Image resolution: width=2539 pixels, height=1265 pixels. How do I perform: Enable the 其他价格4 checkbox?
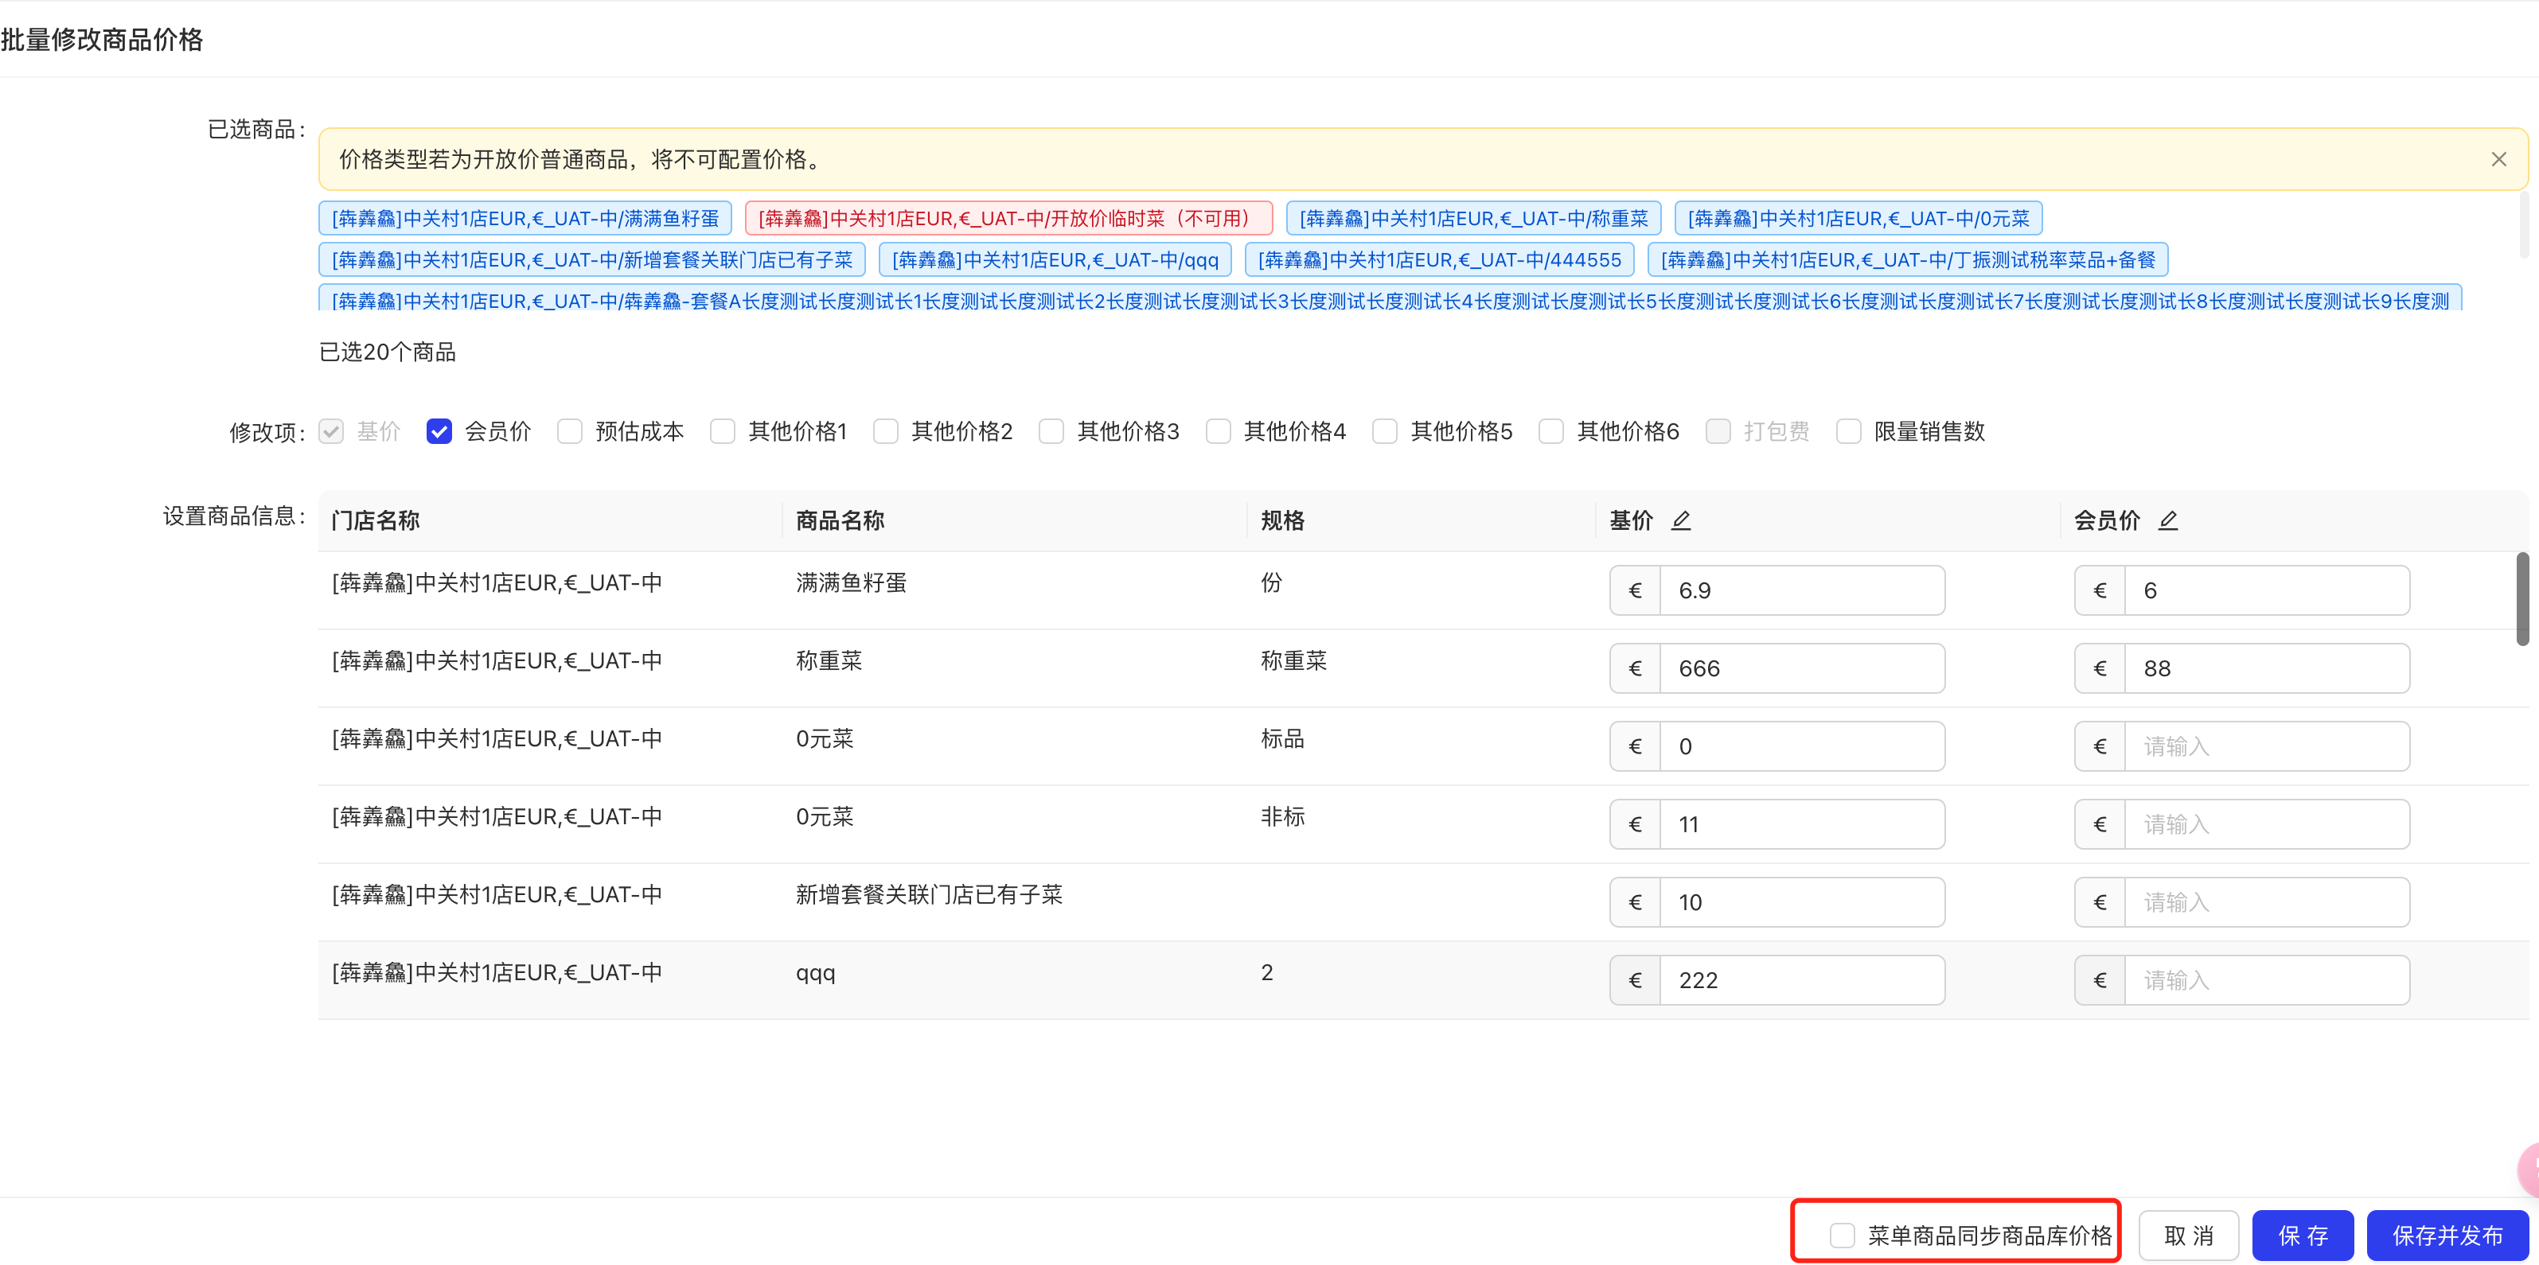click(1219, 431)
